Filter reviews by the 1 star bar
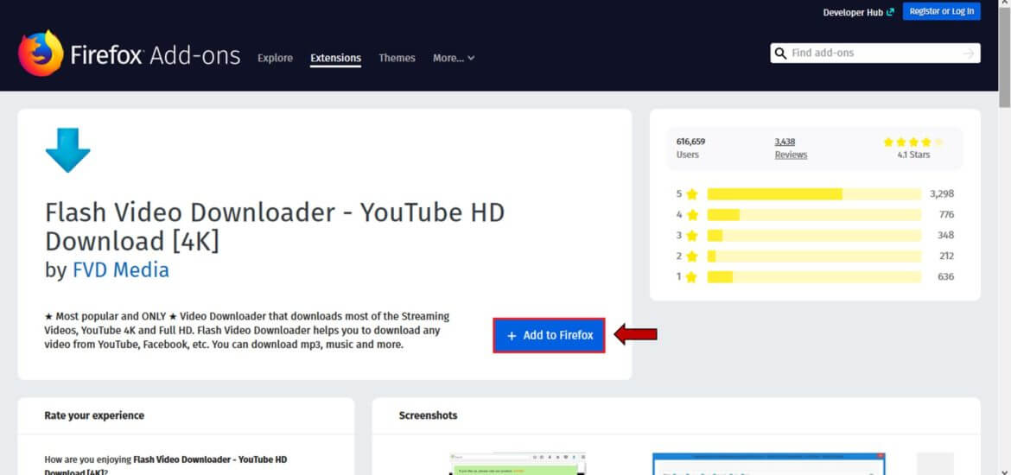The image size is (1011, 475). [x=814, y=276]
